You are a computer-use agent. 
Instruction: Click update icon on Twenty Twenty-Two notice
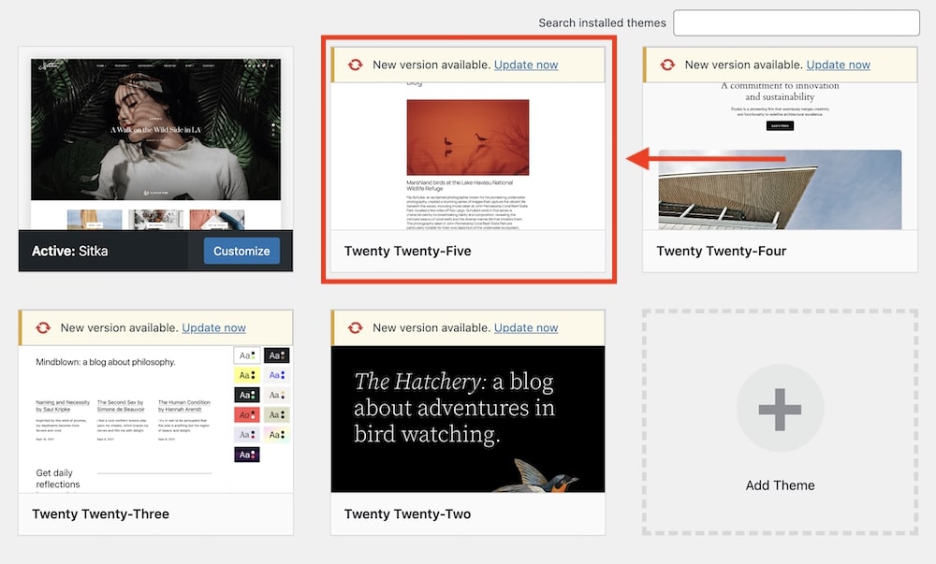click(x=355, y=327)
